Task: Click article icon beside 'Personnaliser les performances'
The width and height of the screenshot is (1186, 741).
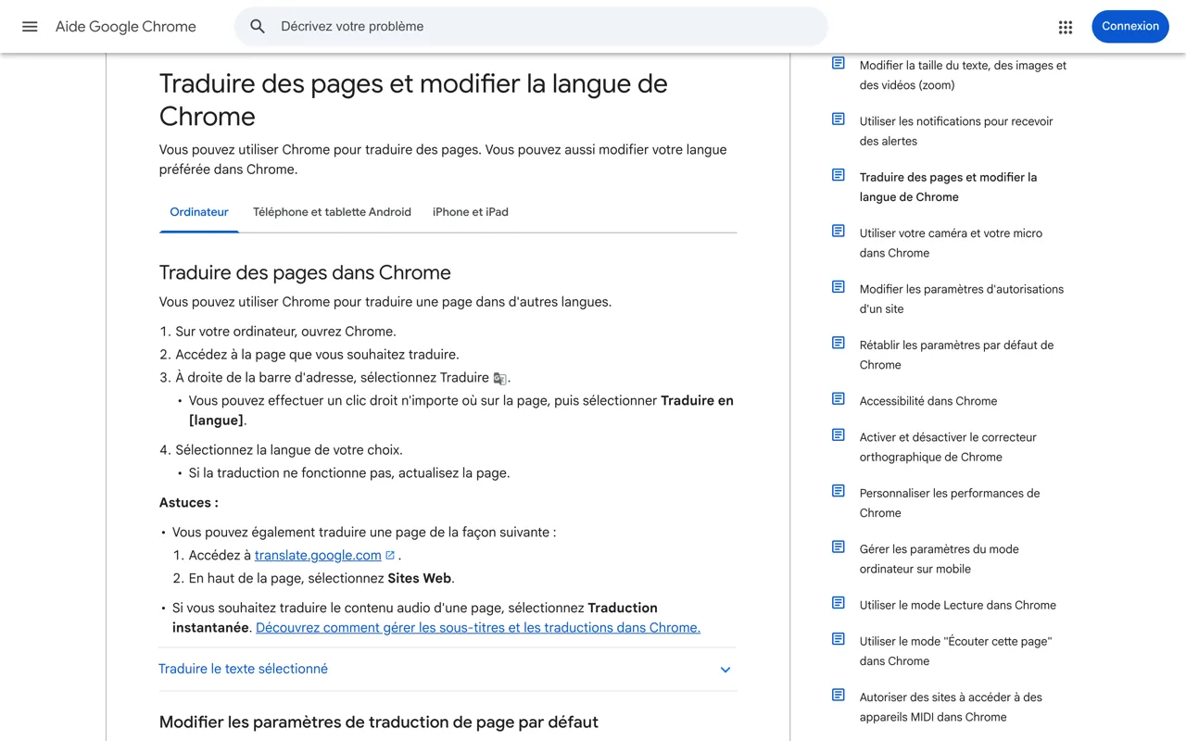Action: tap(839, 491)
